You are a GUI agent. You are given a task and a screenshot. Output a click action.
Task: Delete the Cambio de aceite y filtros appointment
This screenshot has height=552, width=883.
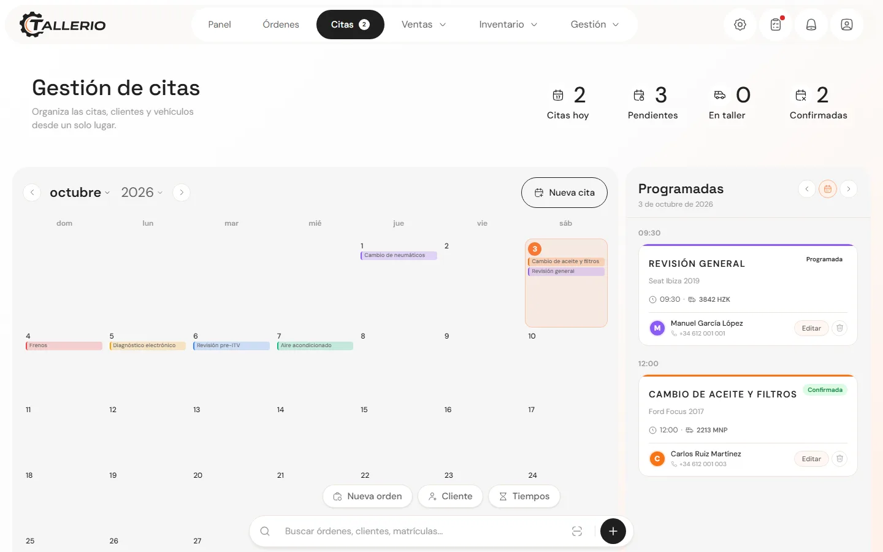click(840, 459)
